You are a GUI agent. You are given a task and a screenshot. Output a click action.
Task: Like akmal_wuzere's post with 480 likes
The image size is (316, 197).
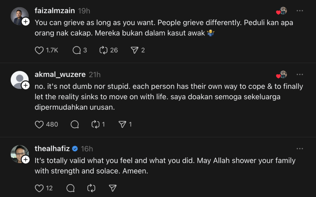point(39,124)
